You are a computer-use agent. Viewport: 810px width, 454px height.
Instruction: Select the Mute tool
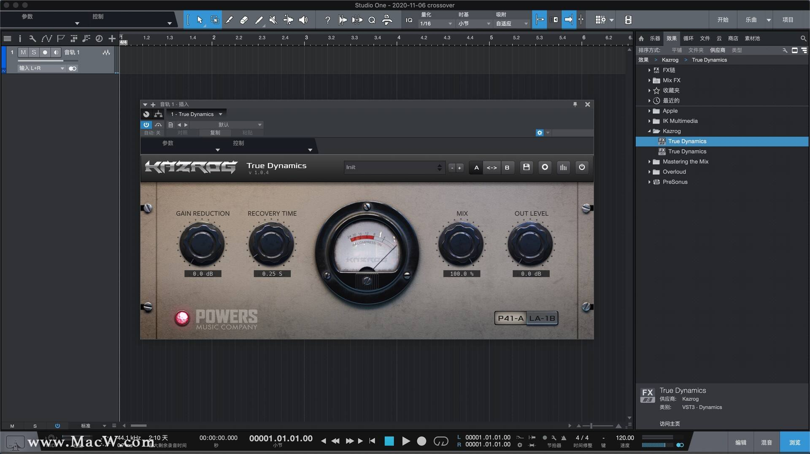tap(273, 20)
